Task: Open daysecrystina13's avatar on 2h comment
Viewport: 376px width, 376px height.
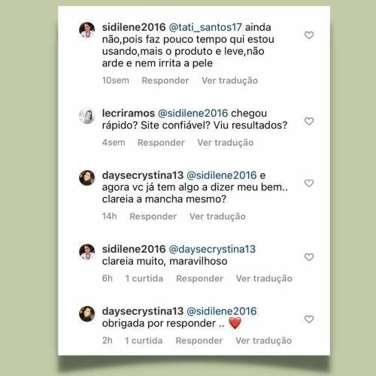Action: click(87, 314)
